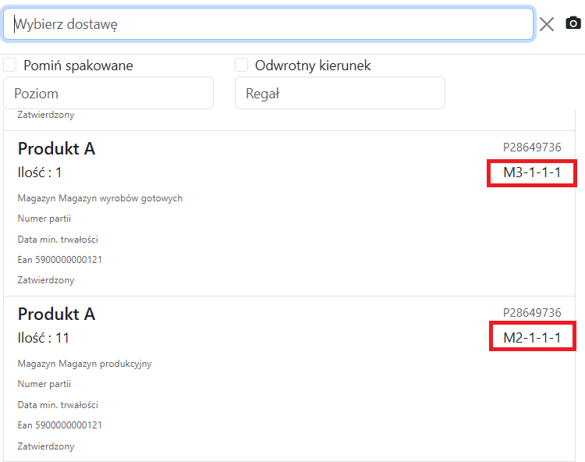Click into the Regał input field

click(x=339, y=93)
